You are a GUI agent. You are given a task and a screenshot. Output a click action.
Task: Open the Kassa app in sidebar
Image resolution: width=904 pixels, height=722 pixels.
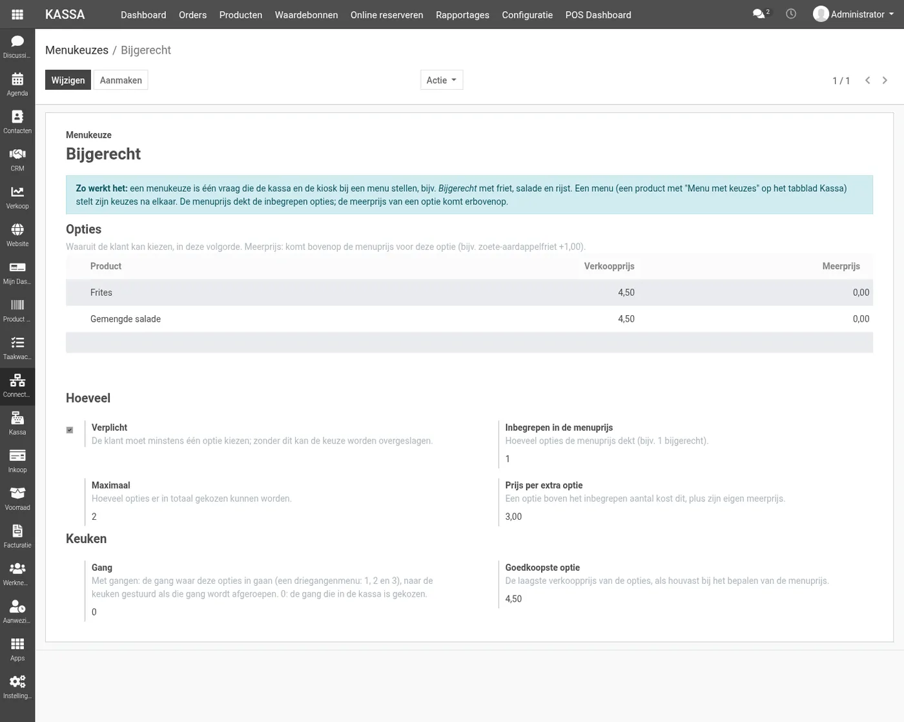tap(17, 423)
